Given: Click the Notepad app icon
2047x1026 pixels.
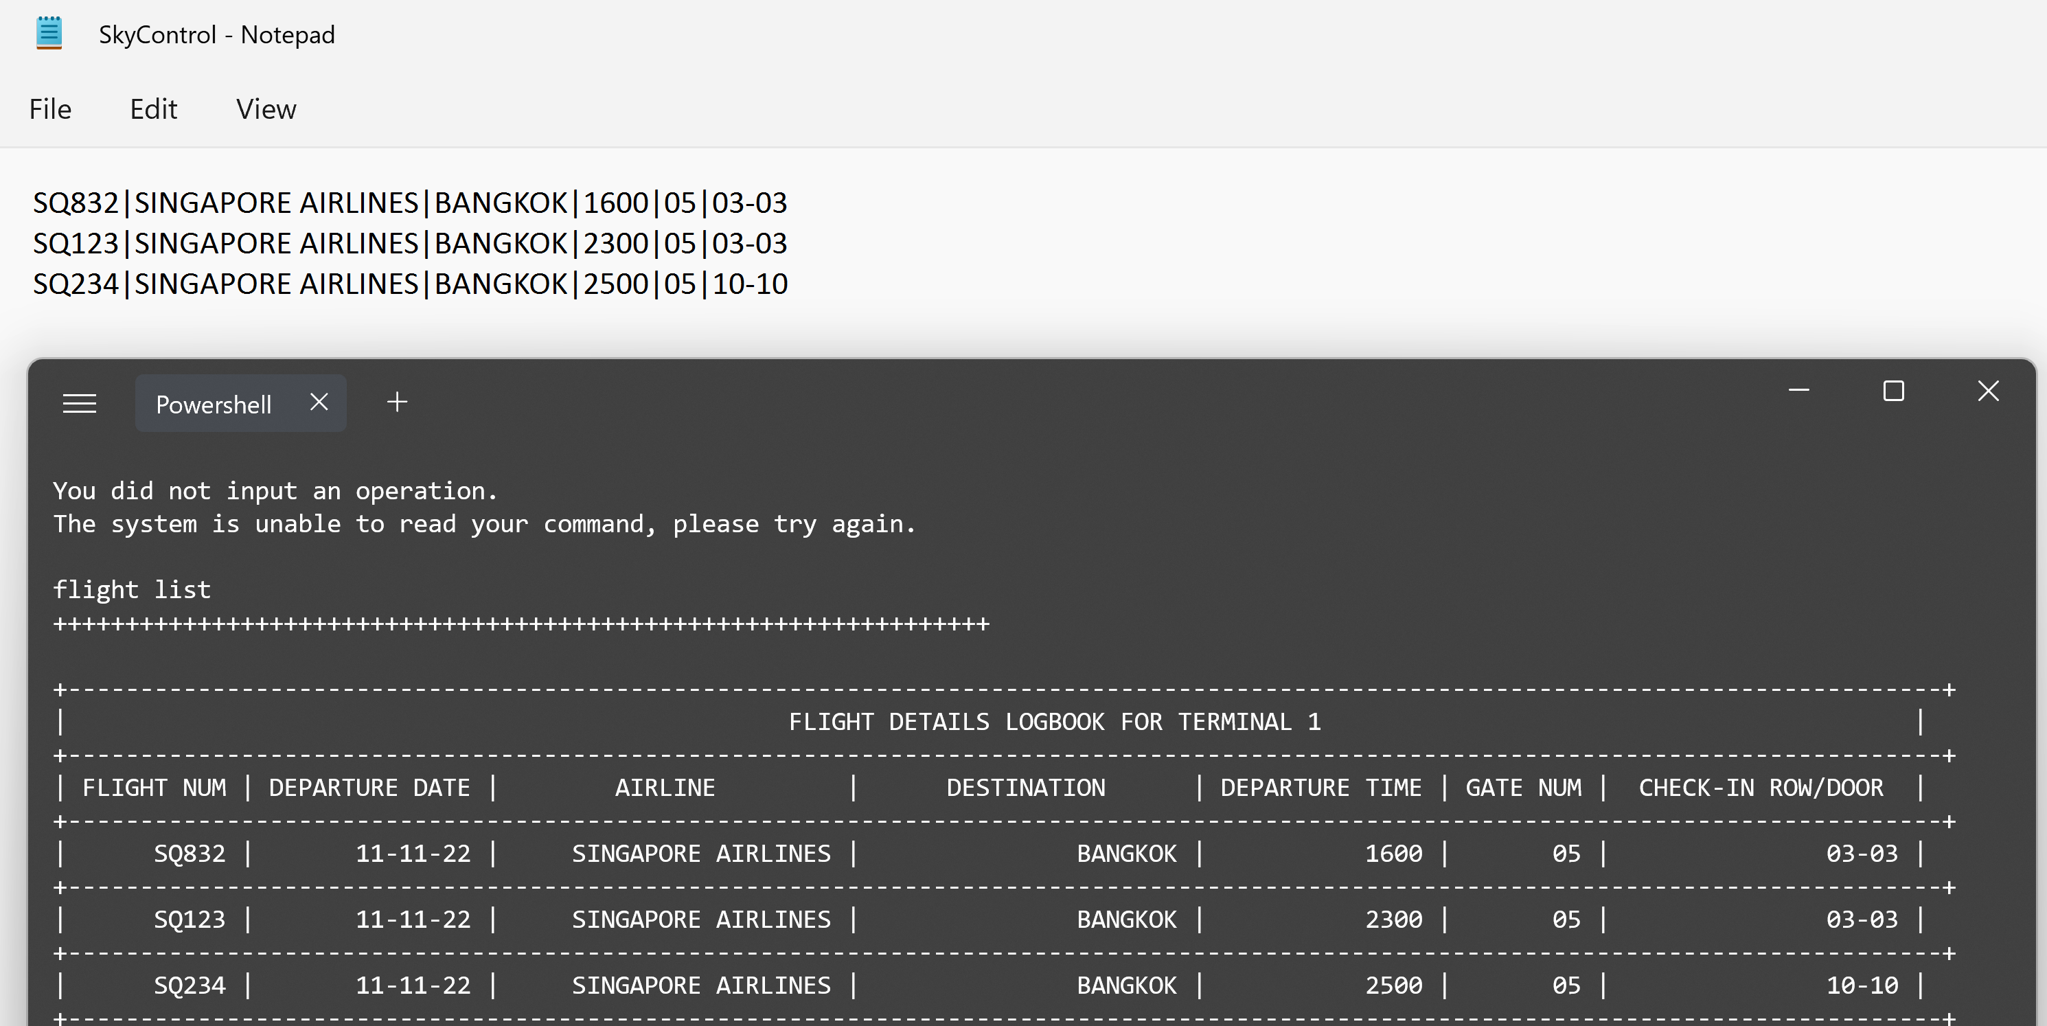Looking at the screenshot, I should (x=49, y=32).
